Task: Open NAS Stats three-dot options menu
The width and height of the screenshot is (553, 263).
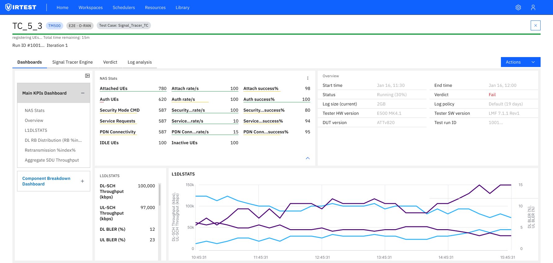Action: tap(307, 78)
